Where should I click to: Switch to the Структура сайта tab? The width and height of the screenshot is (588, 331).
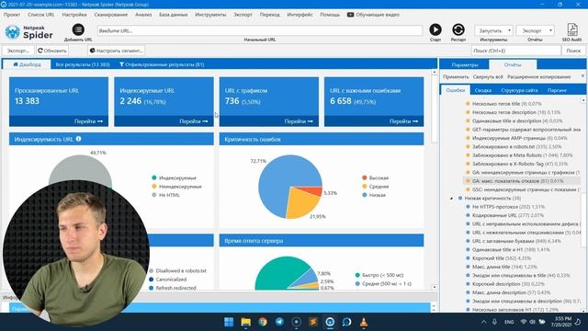pyautogui.click(x=519, y=90)
